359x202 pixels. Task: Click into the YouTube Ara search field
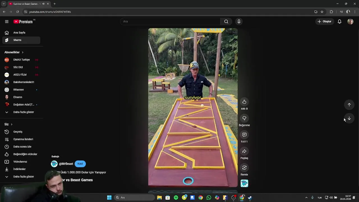click(x=170, y=22)
